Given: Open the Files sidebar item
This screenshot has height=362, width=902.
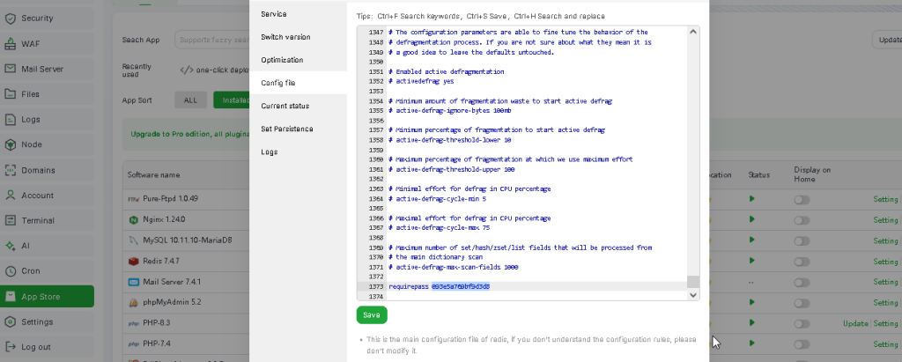Looking at the screenshot, I should point(48,94).
